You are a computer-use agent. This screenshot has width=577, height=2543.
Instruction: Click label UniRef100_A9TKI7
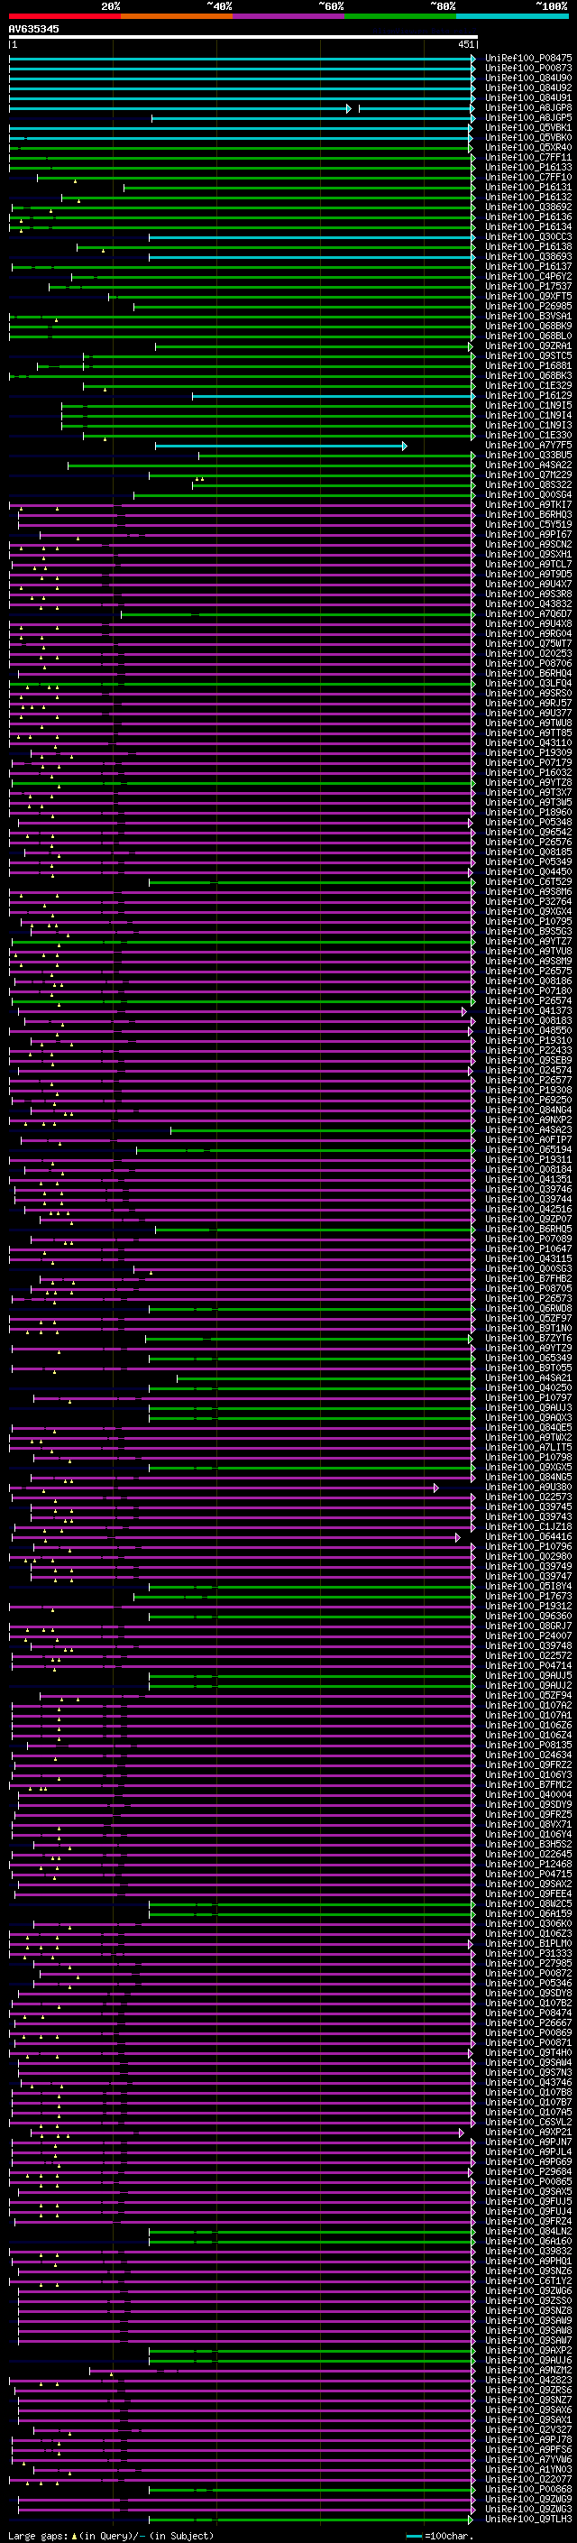tap(528, 504)
